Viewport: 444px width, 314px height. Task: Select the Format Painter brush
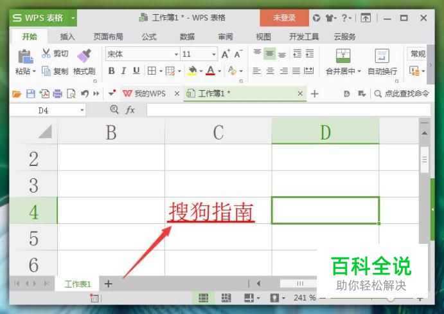[84, 55]
